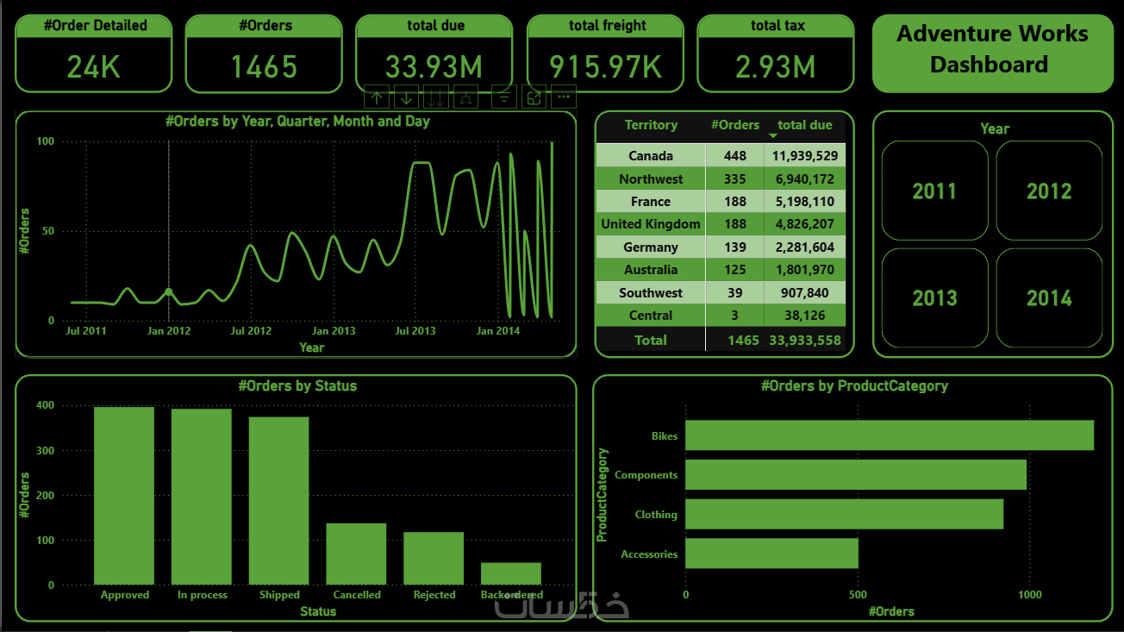Click the highlighted data point near Jan 2012

click(169, 292)
